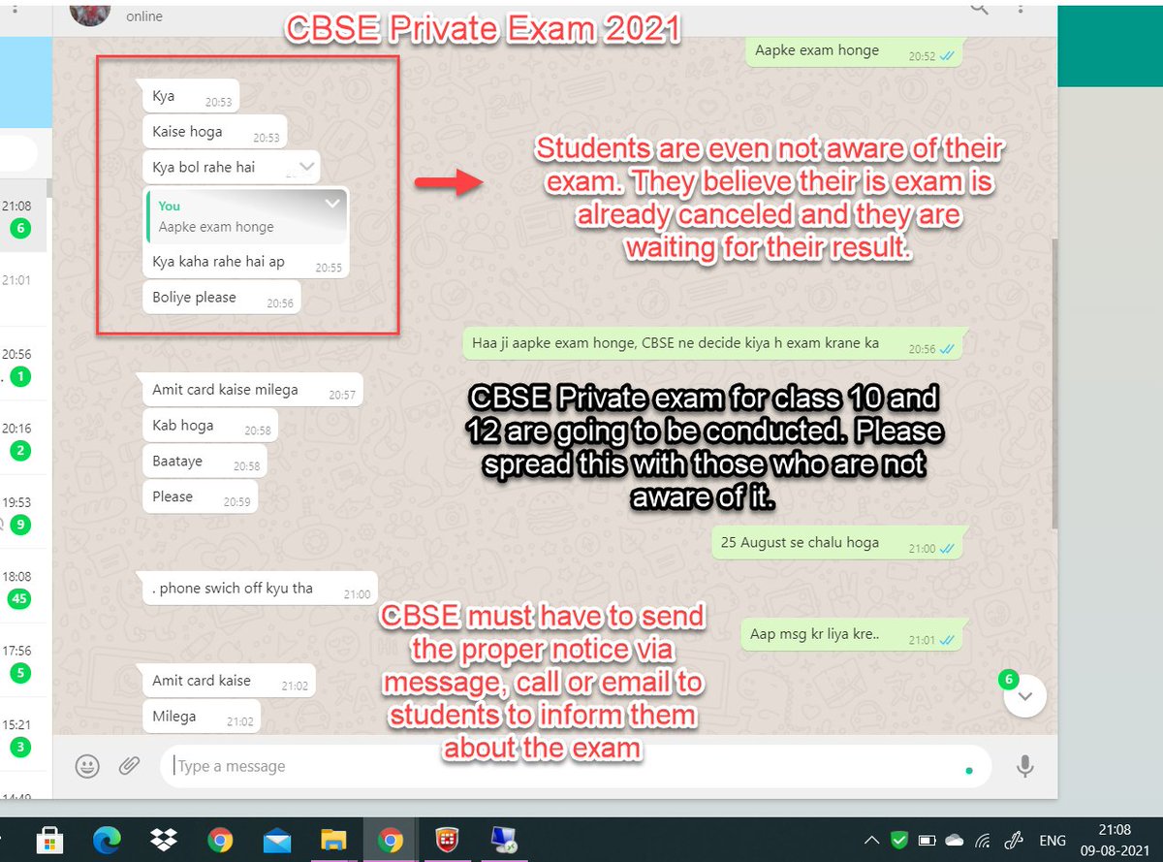
Task: Open chat with 1 unread at 20:56
Action: (23, 366)
